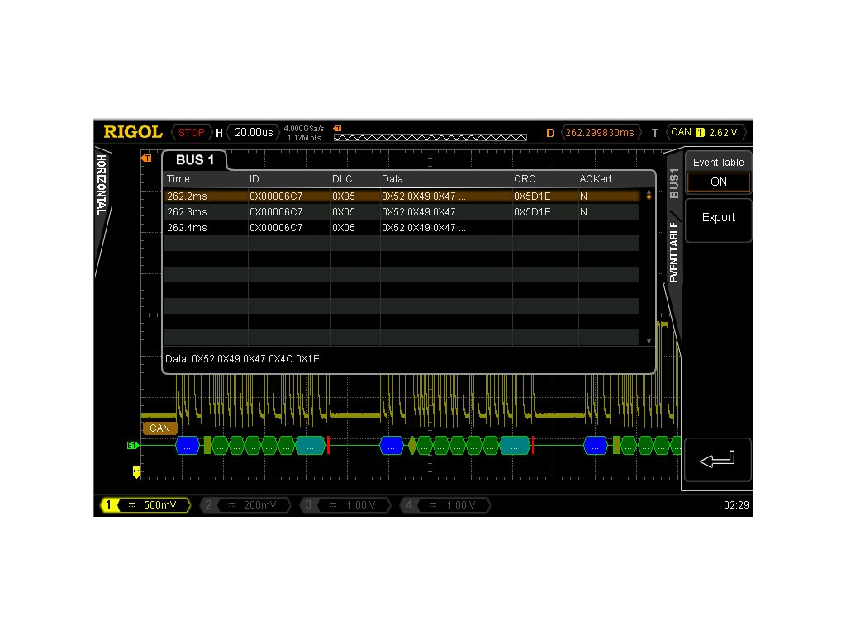The width and height of the screenshot is (846, 634).
Task: Click the first blue decoded ID packet
Action: coord(188,445)
